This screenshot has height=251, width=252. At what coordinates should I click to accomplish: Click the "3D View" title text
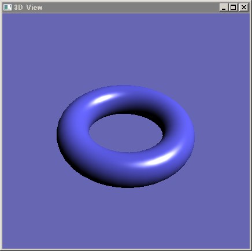28,8
